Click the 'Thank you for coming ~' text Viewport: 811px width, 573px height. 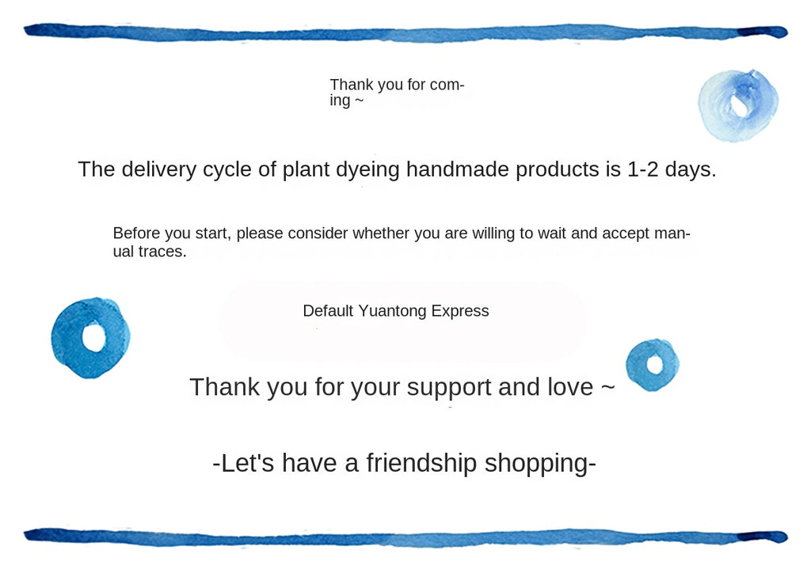396,93
